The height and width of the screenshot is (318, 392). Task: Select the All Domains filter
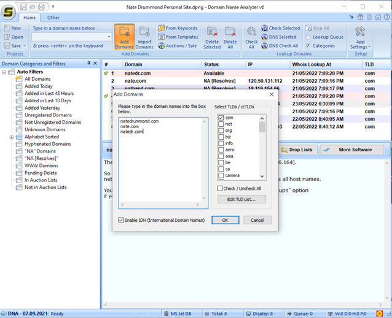(37, 79)
